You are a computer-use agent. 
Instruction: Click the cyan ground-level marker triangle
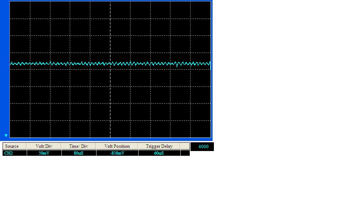[6, 136]
